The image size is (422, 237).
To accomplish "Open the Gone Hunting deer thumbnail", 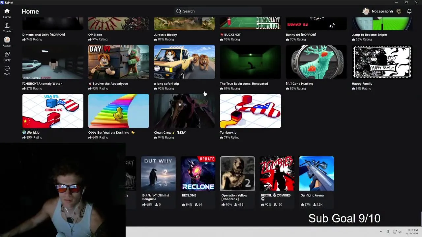I will [x=316, y=62].
